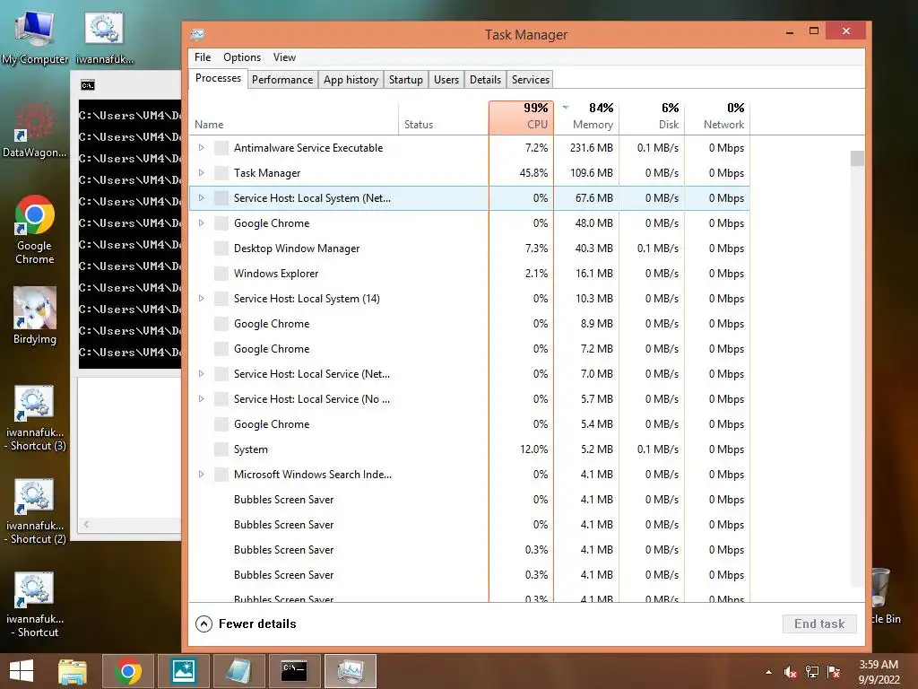Click the process list vertical scrollbar thumb
This screenshot has width=918, height=689.
(857, 158)
